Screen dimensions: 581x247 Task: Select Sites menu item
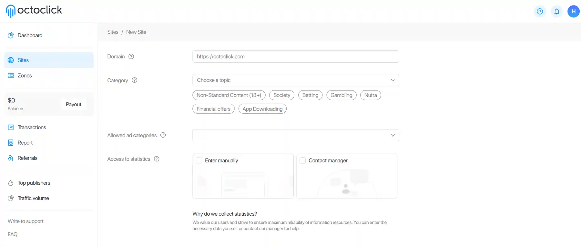[49, 60]
